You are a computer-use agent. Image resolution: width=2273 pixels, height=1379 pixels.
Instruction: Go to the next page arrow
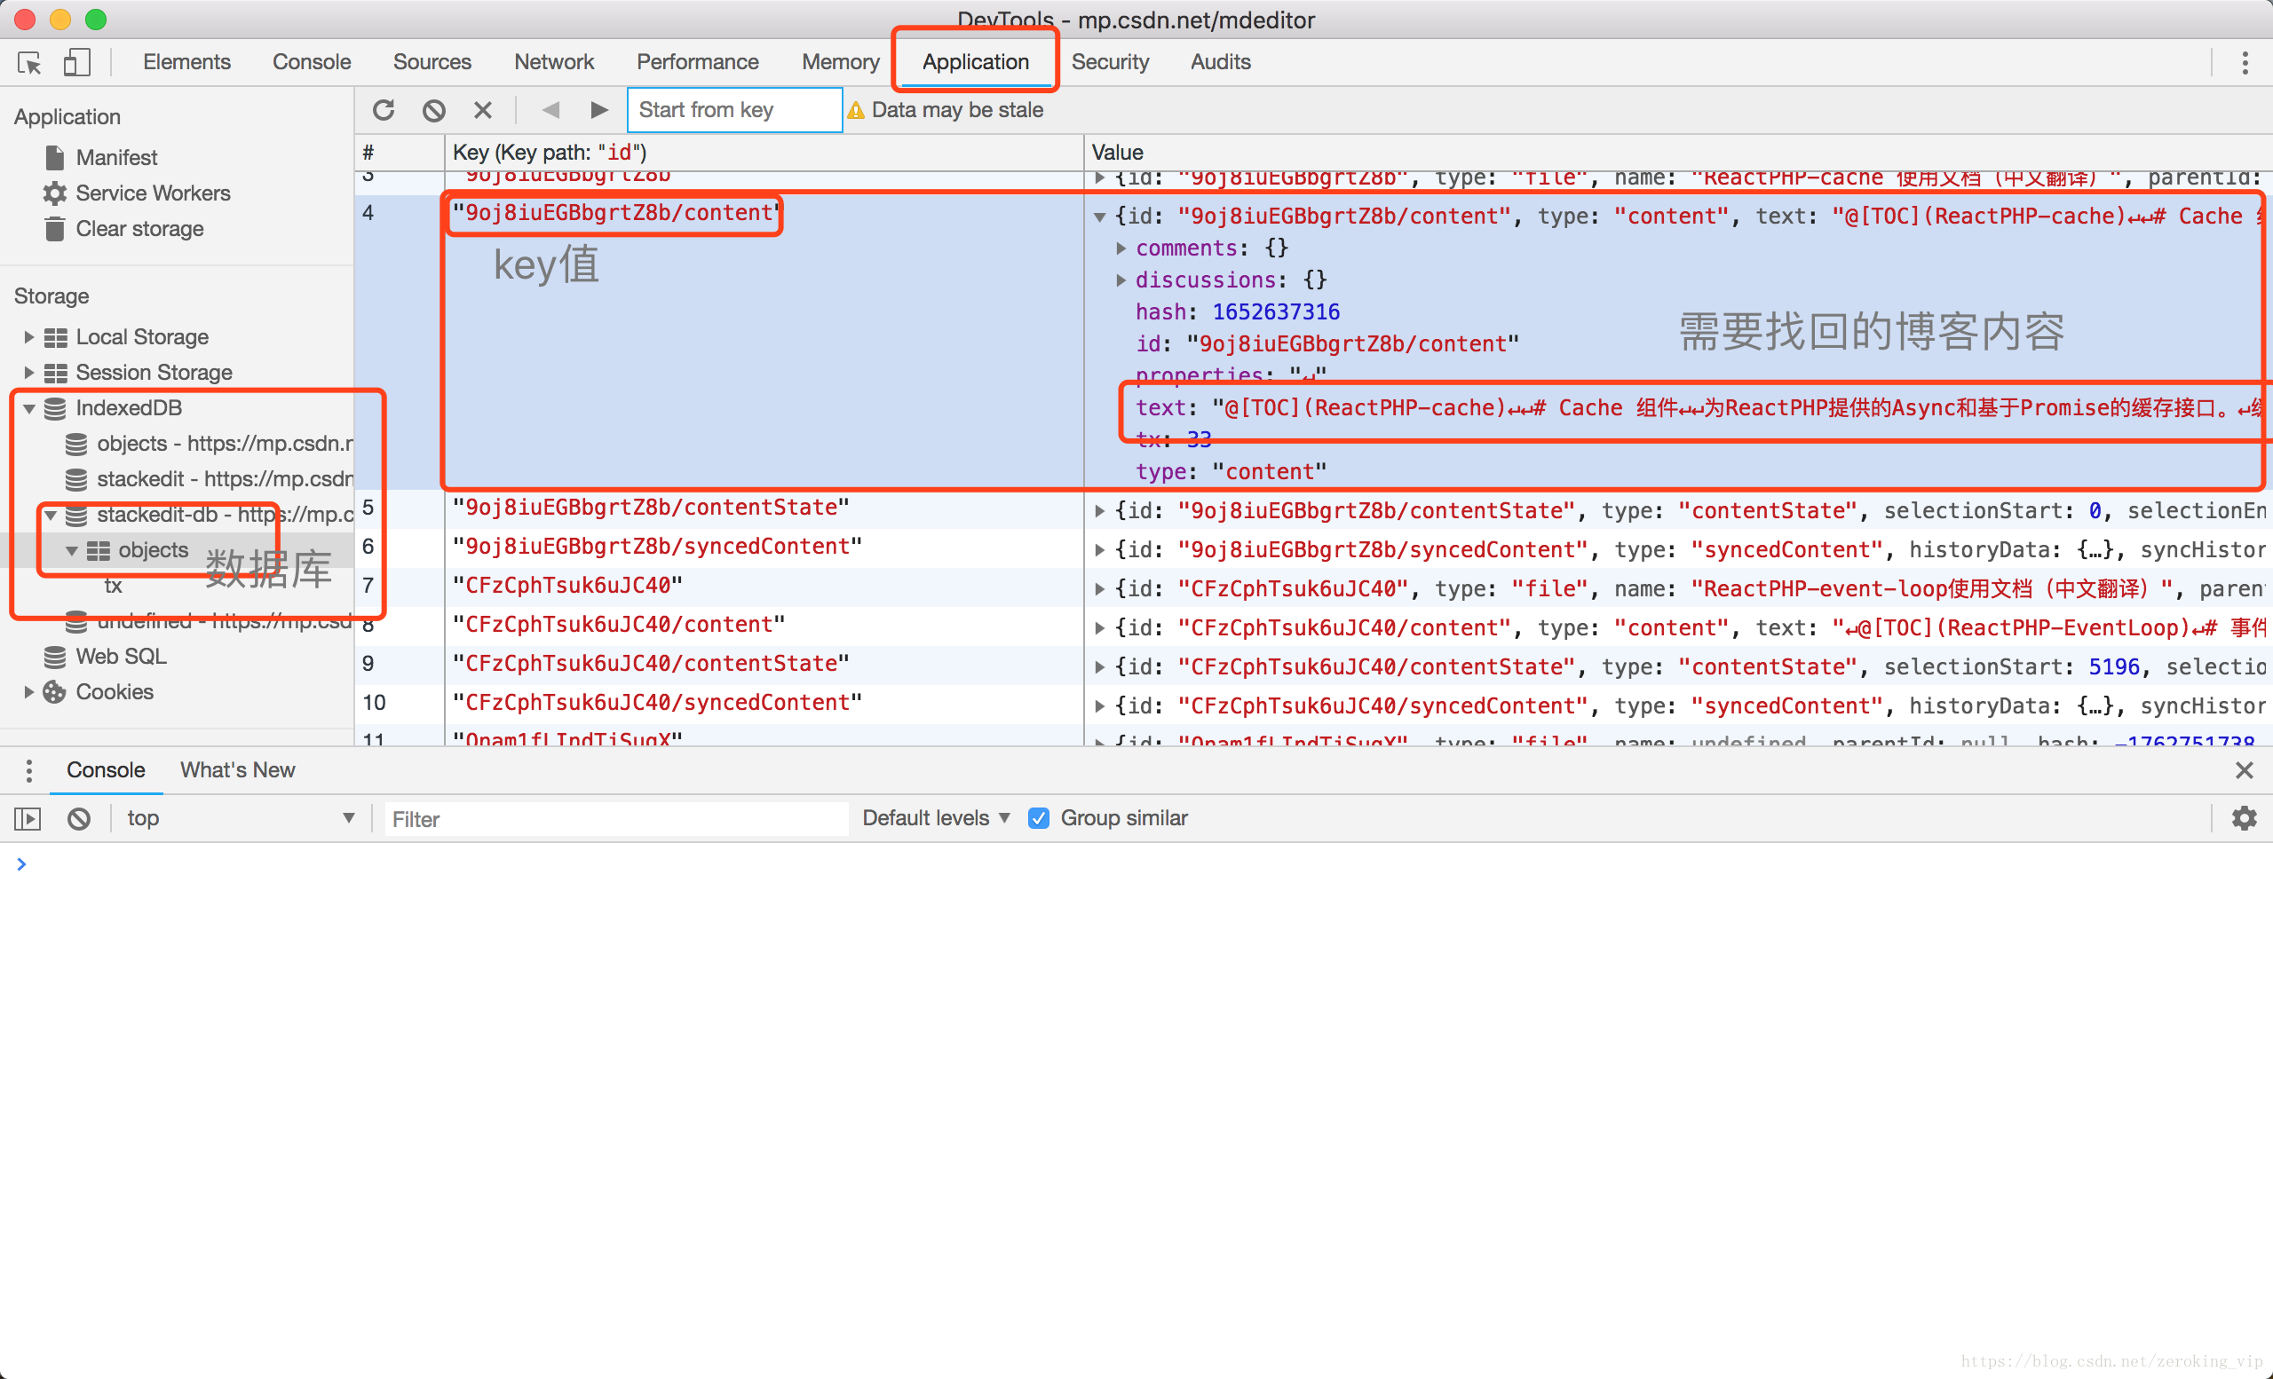tap(598, 111)
